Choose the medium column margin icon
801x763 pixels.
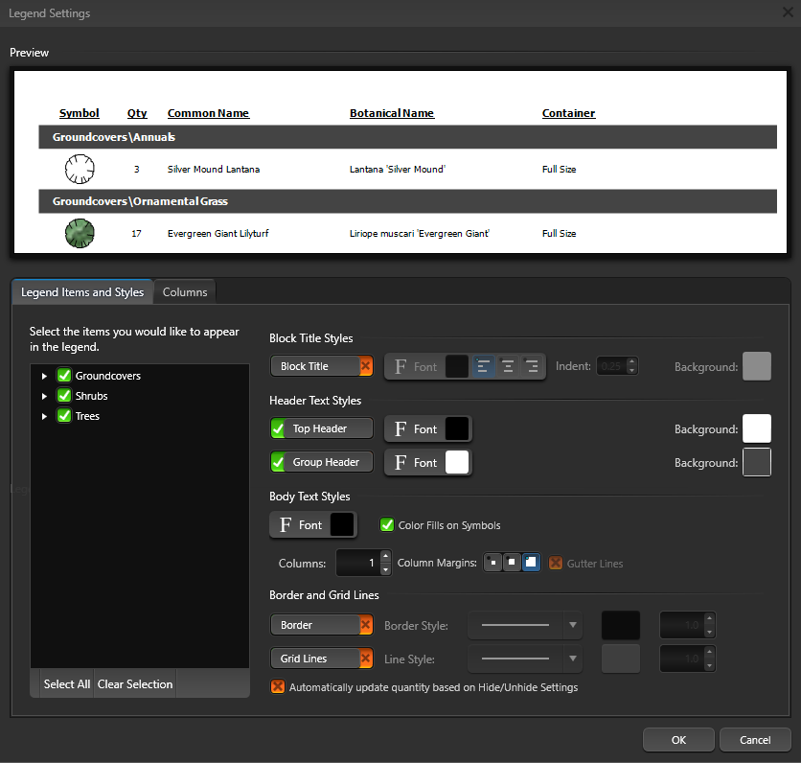(512, 563)
